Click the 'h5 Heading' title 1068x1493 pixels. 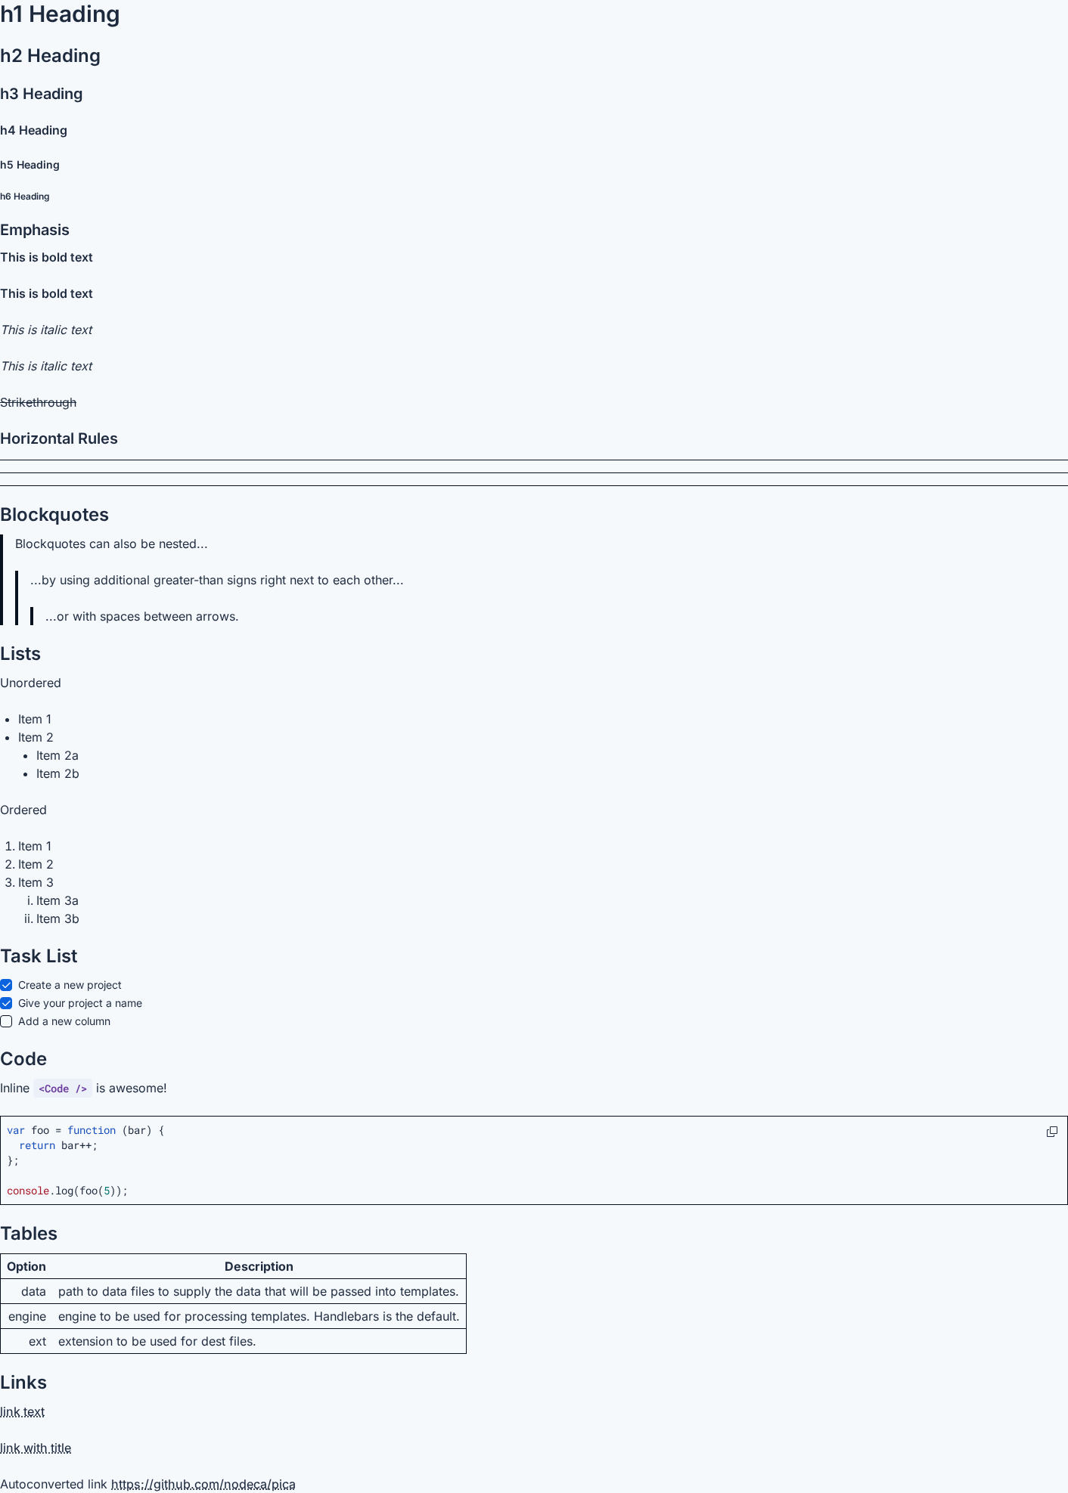click(29, 165)
